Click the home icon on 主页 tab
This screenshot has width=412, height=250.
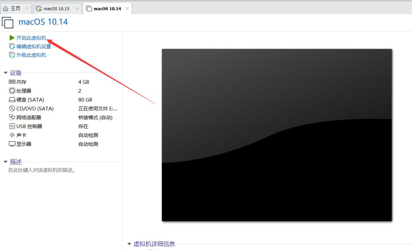pyautogui.click(x=6, y=9)
